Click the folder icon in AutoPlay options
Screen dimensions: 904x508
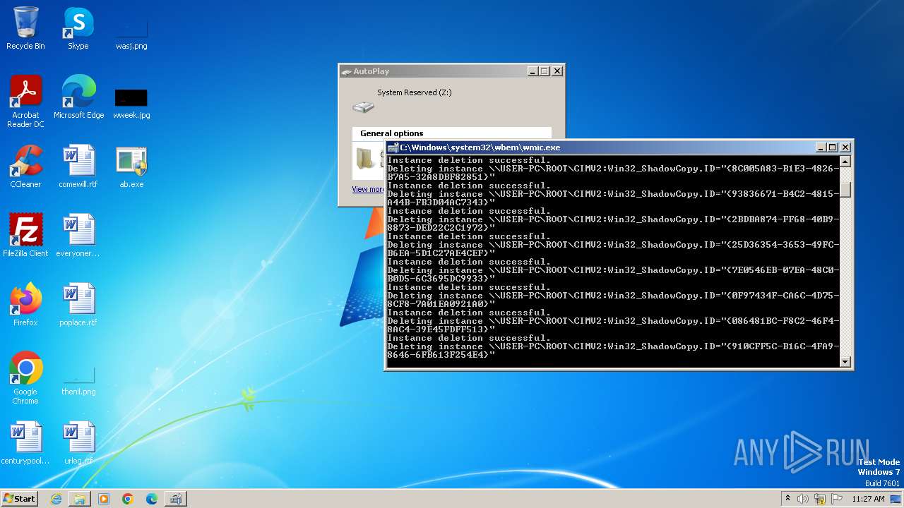[367, 158]
